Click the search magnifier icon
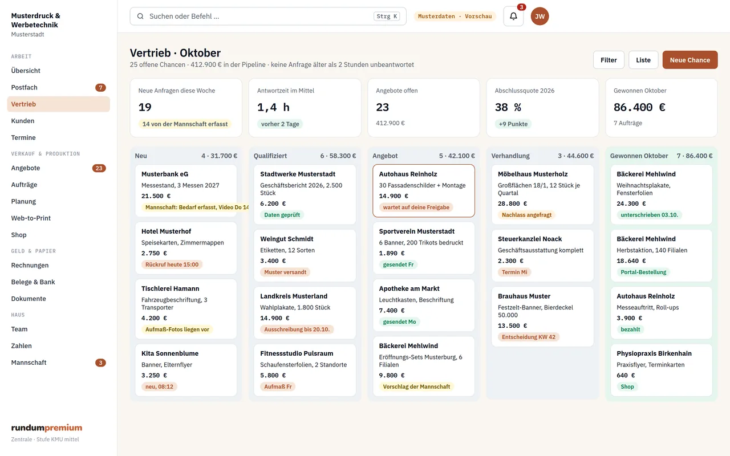 140,17
